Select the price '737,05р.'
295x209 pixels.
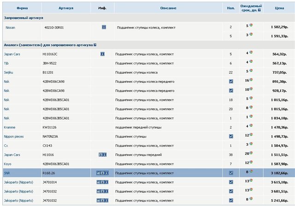pos(280,72)
